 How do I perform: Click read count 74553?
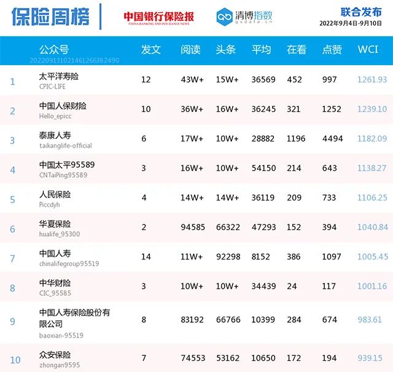[193, 358]
